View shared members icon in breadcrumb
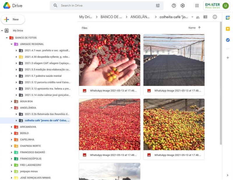This screenshot has width=233, height=180. (x=198, y=17)
